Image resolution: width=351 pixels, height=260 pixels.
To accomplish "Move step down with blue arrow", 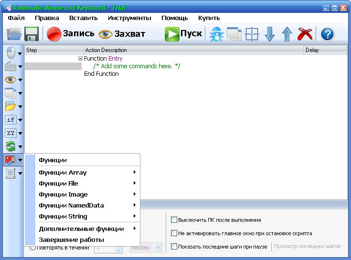I will coord(269,34).
